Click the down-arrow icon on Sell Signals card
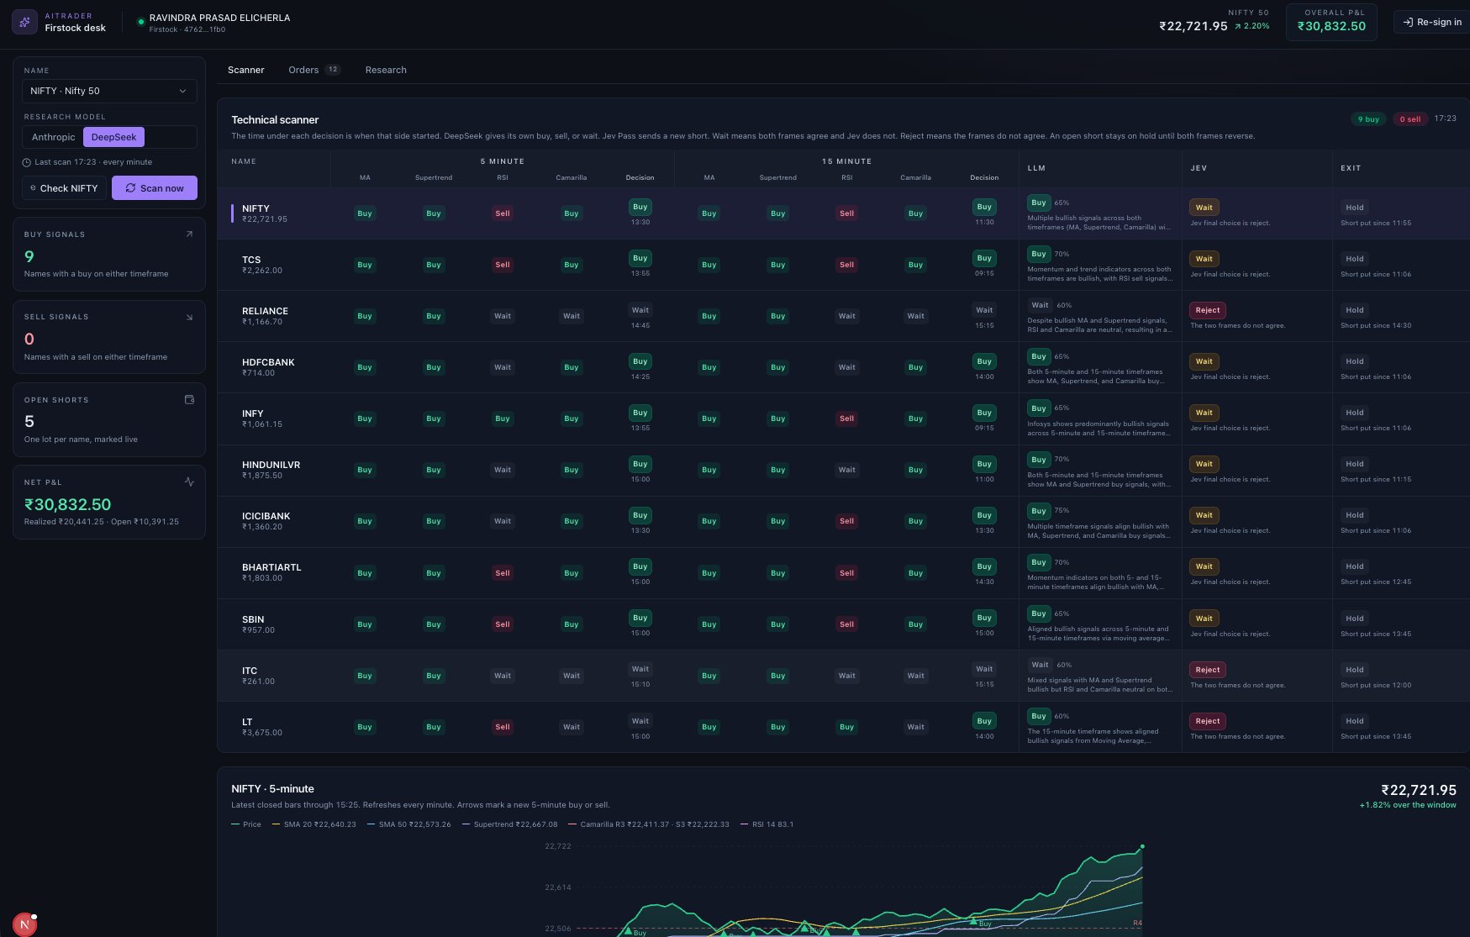 [x=189, y=317]
